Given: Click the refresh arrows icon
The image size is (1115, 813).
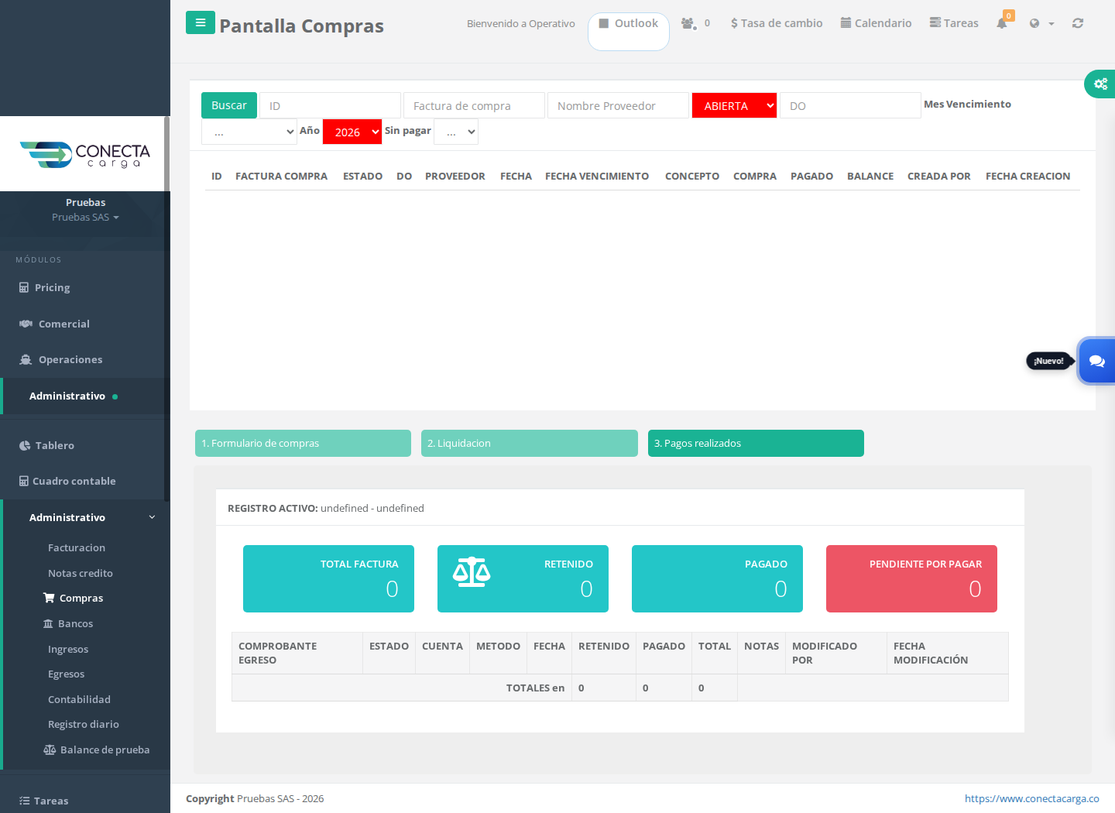Looking at the screenshot, I should (x=1078, y=23).
